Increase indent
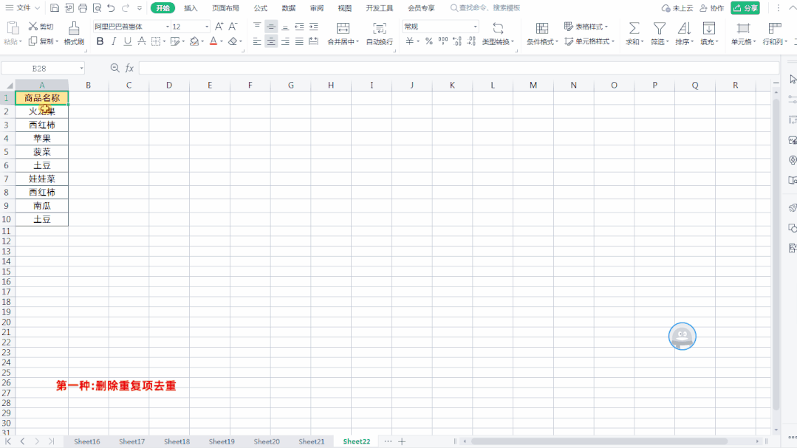Viewport: 797px width, 448px height. tap(314, 27)
